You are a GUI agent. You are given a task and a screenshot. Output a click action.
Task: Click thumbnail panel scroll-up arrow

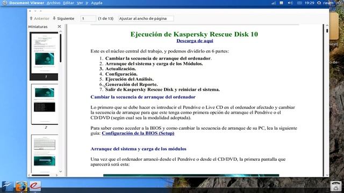[x=61, y=32]
